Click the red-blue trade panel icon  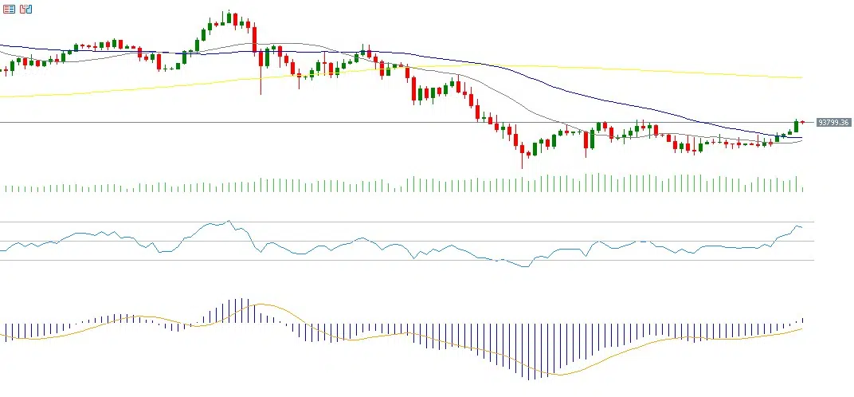point(9,10)
